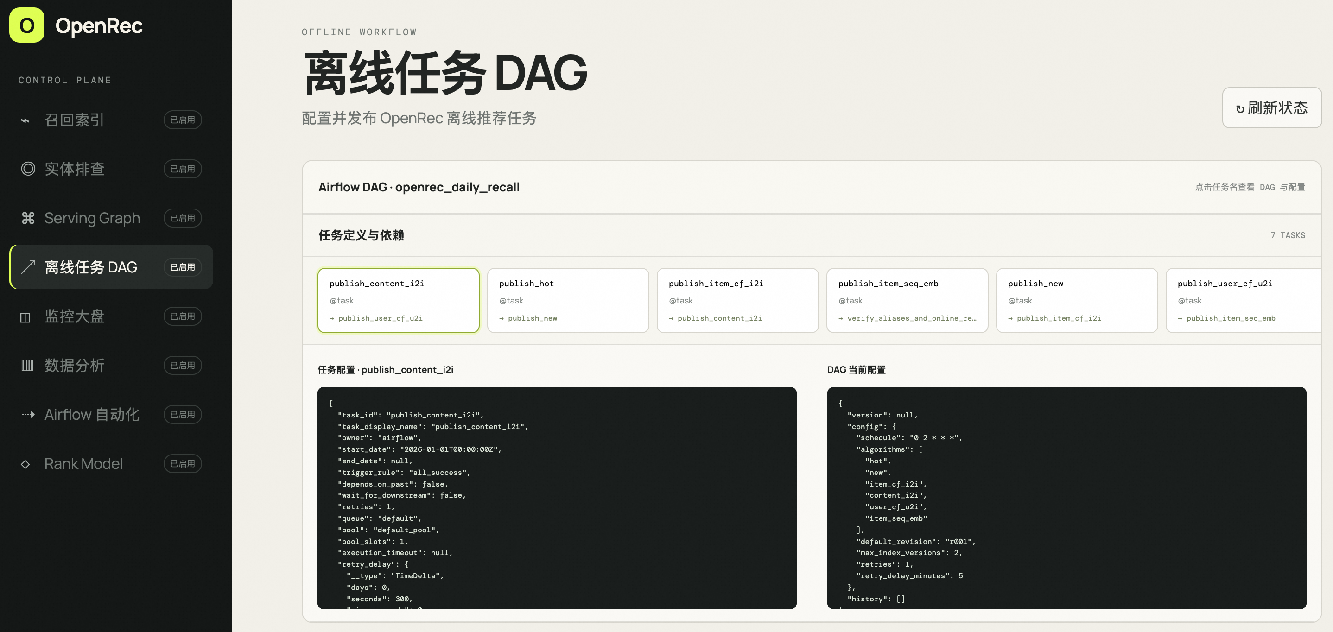
Task: Click the Serving Graph command icon
Action: (x=28, y=218)
